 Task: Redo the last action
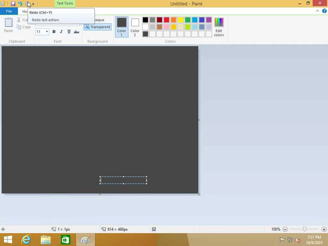tap(28, 4)
